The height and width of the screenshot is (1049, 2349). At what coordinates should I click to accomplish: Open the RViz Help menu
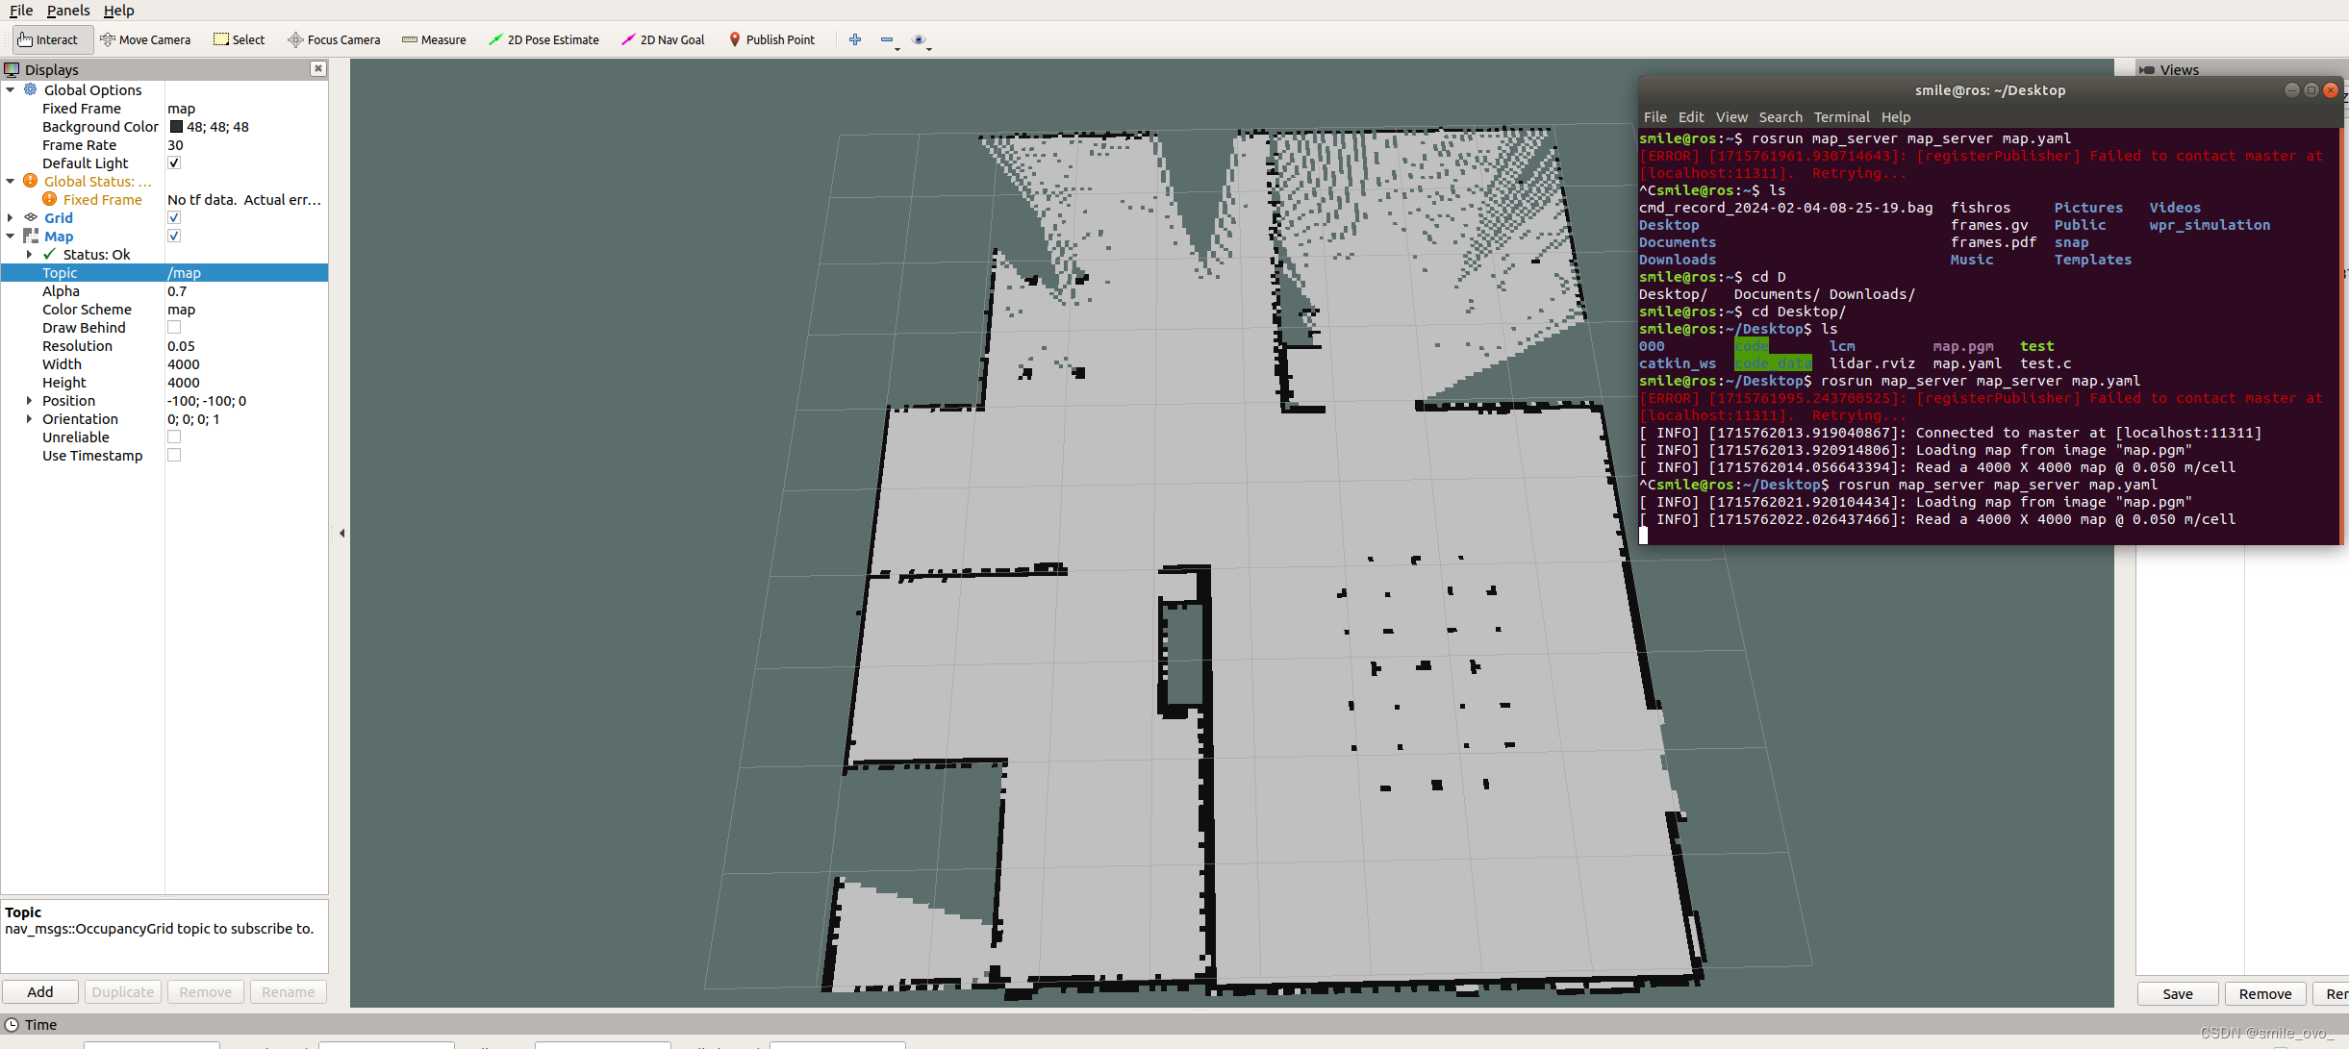coord(118,10)
